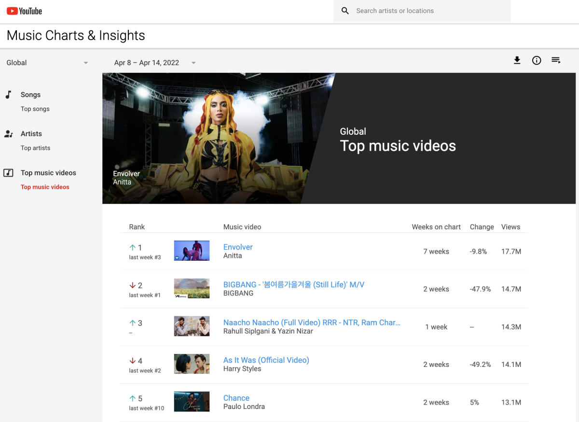This screenshot has width=579, height=422.
Task: Click the Top music videos icon
Action: coord(9,173)
